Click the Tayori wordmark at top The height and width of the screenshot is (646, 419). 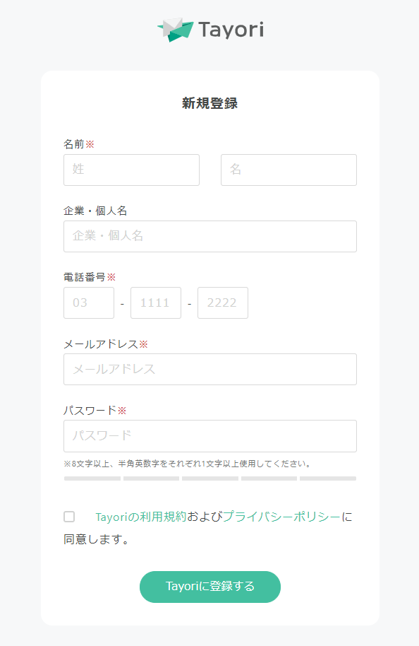(x=231, y=30)
